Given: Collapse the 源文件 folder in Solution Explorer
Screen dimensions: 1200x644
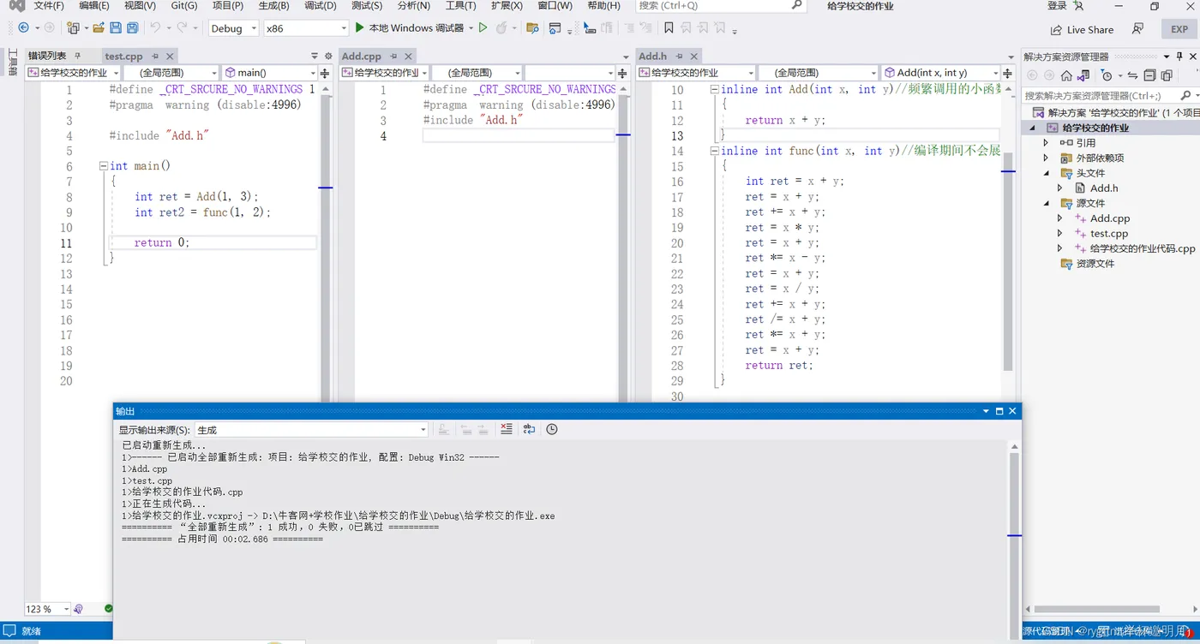Looking at the screenshot, I should 1046,203.
